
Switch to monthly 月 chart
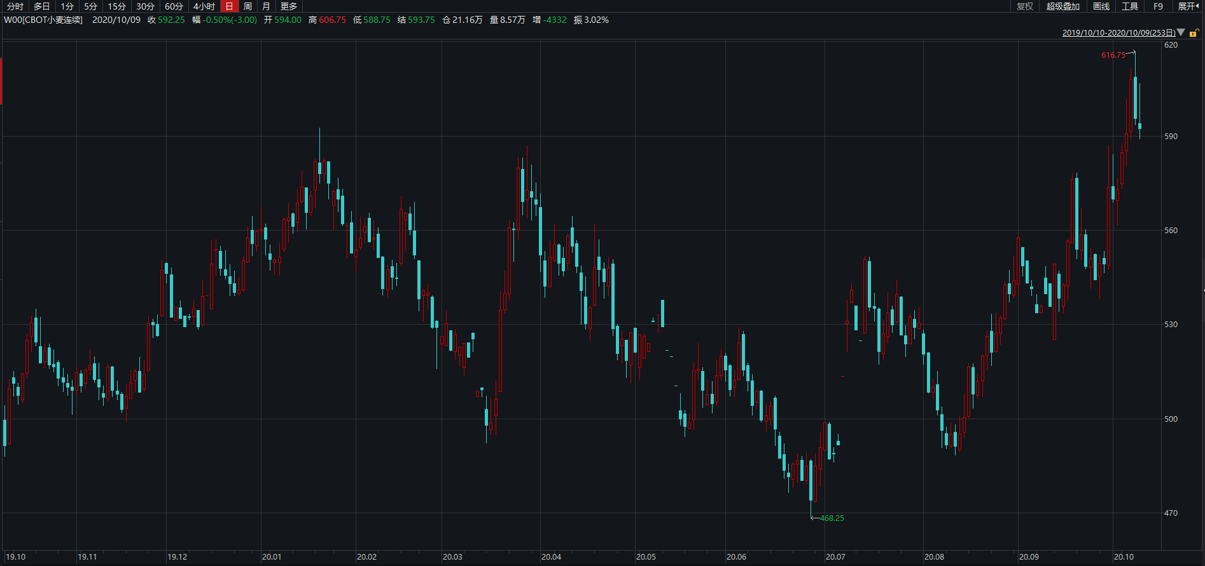266,6
